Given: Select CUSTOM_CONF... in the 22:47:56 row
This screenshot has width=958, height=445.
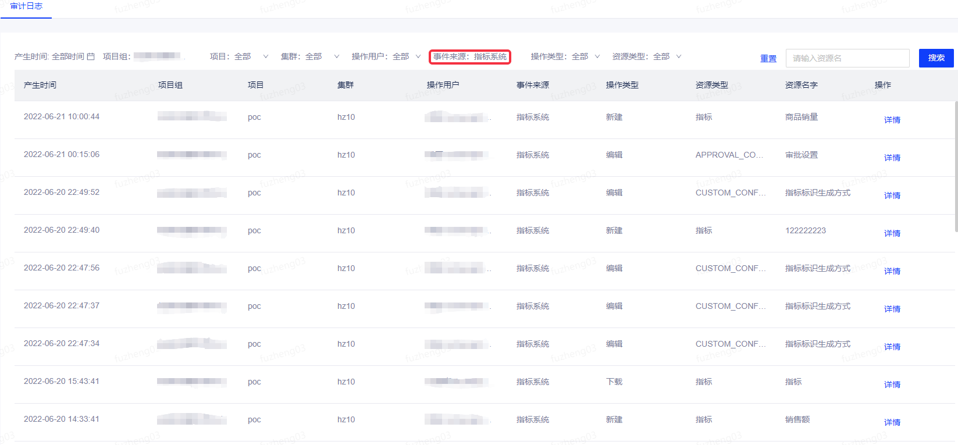Looking at the screenshot, I should (x=731, y=268).
